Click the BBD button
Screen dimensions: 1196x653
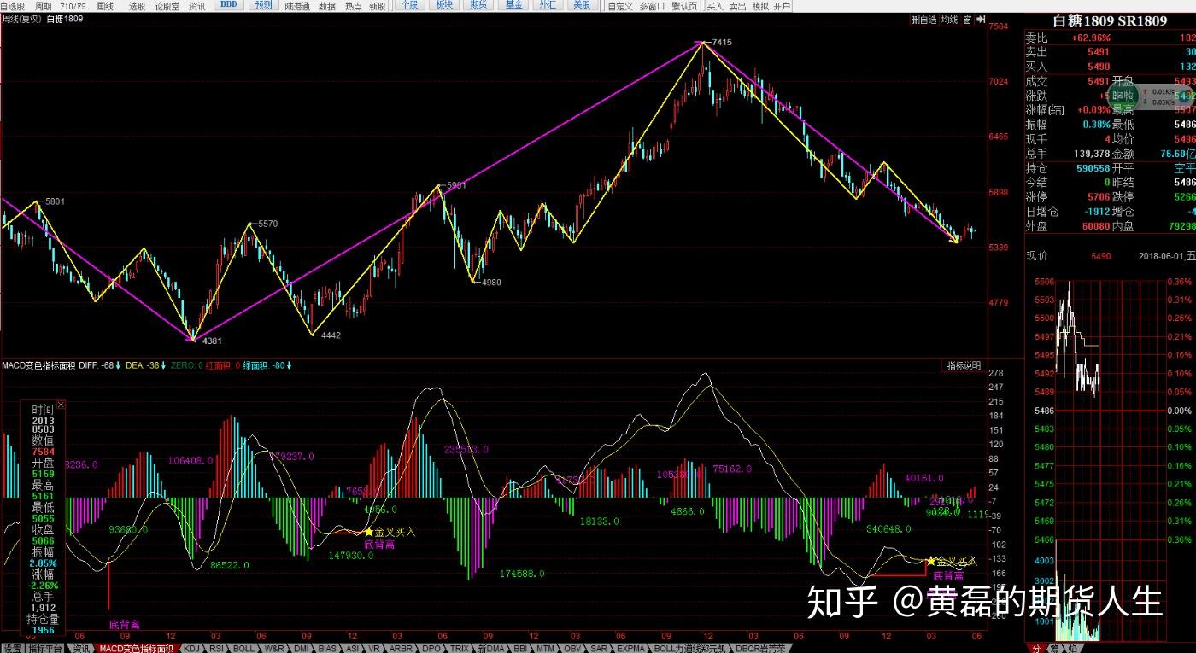point(229,5)
